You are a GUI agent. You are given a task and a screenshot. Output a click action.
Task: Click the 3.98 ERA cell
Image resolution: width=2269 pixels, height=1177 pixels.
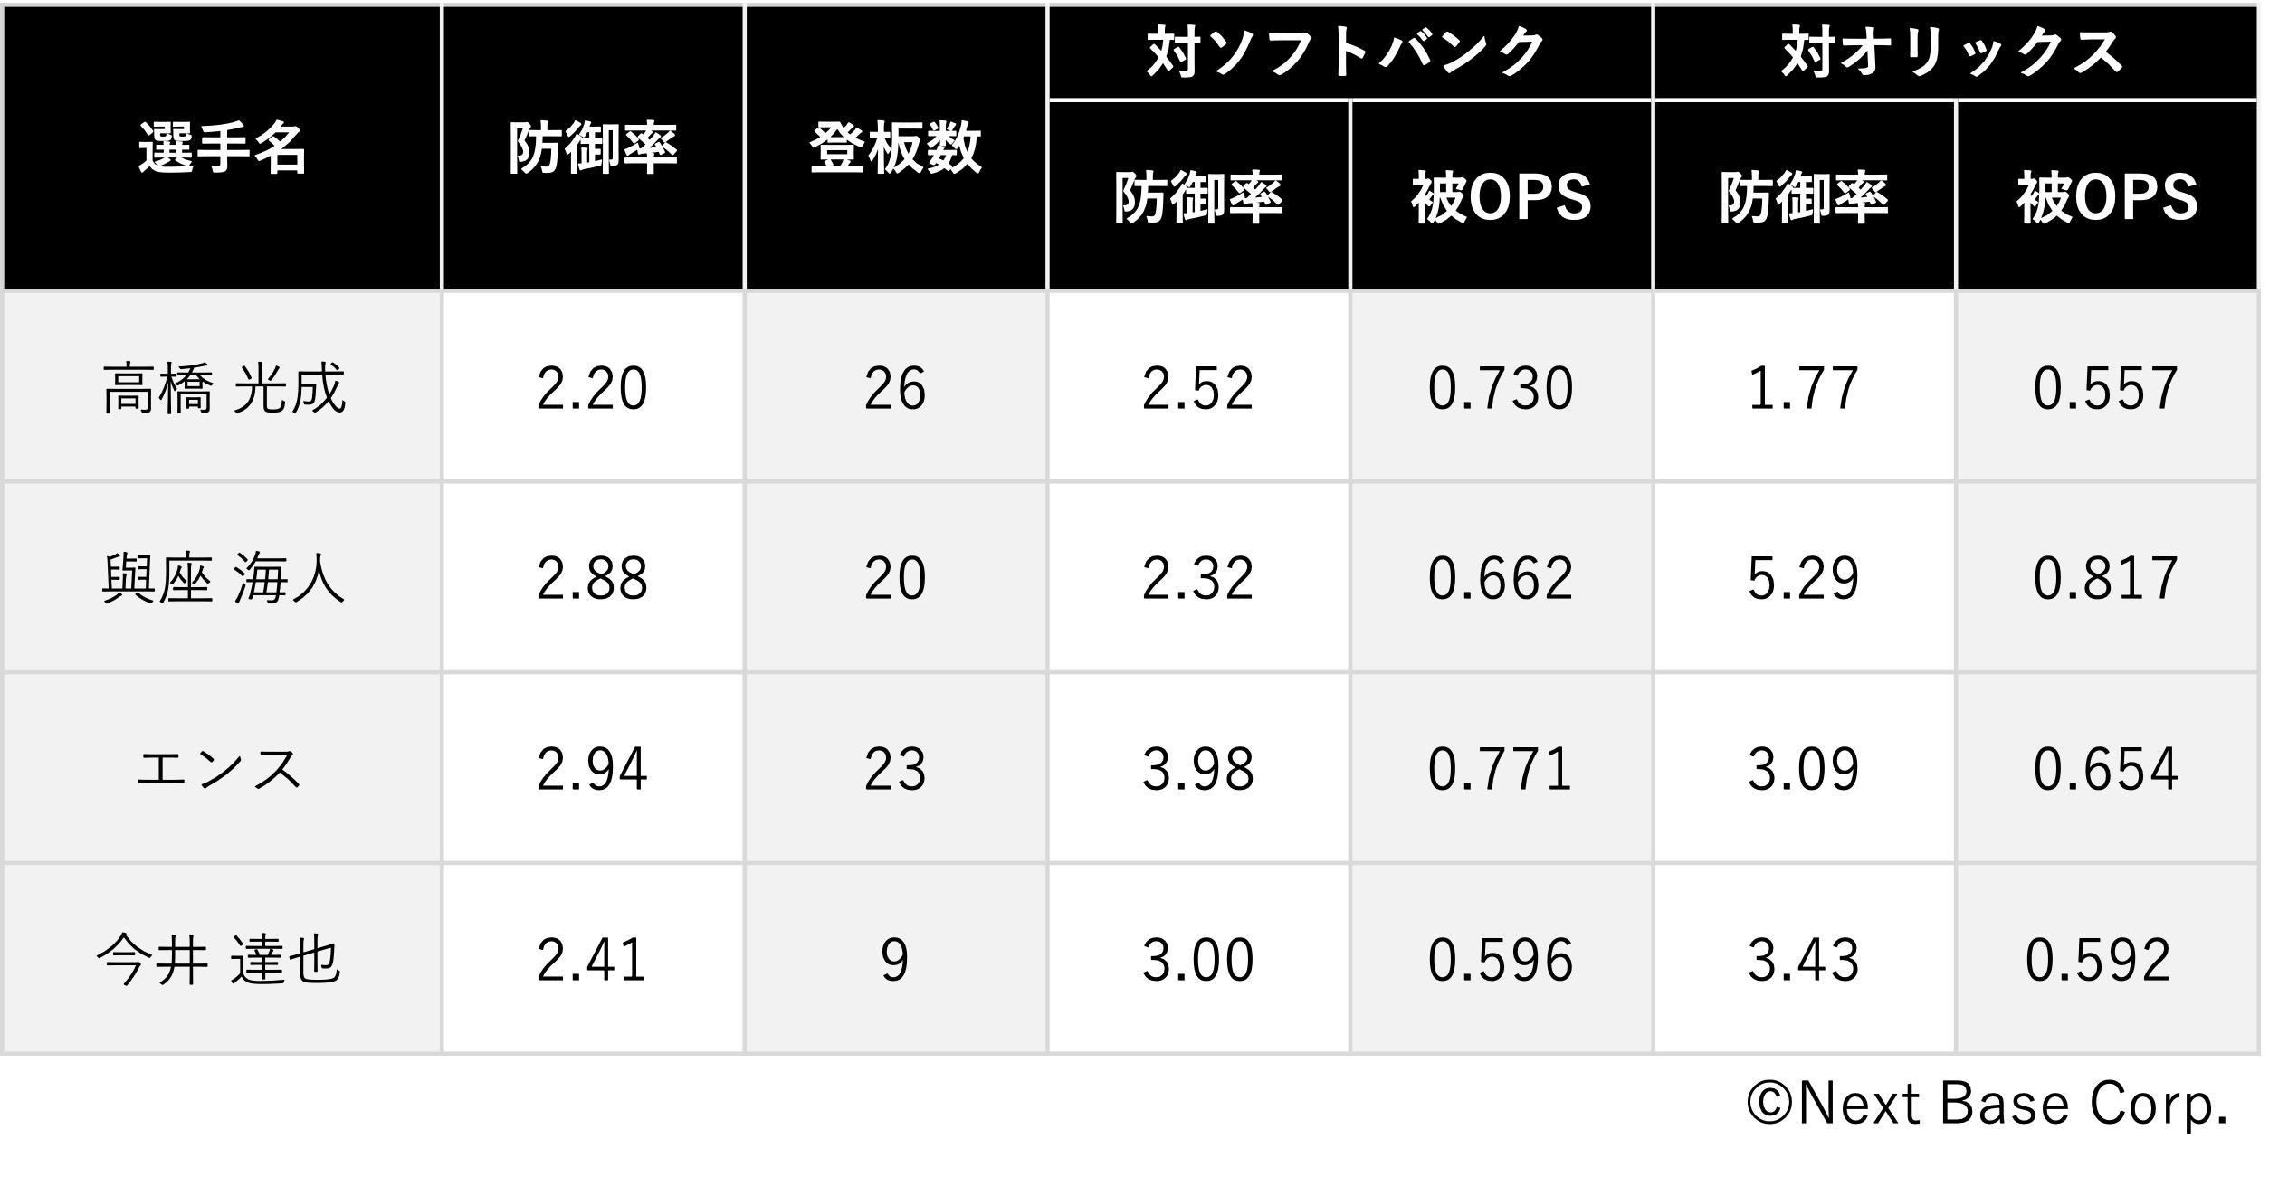point(1198,768)
